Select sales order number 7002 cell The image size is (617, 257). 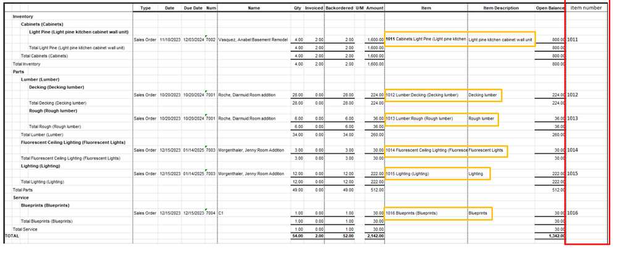[211, 40]
